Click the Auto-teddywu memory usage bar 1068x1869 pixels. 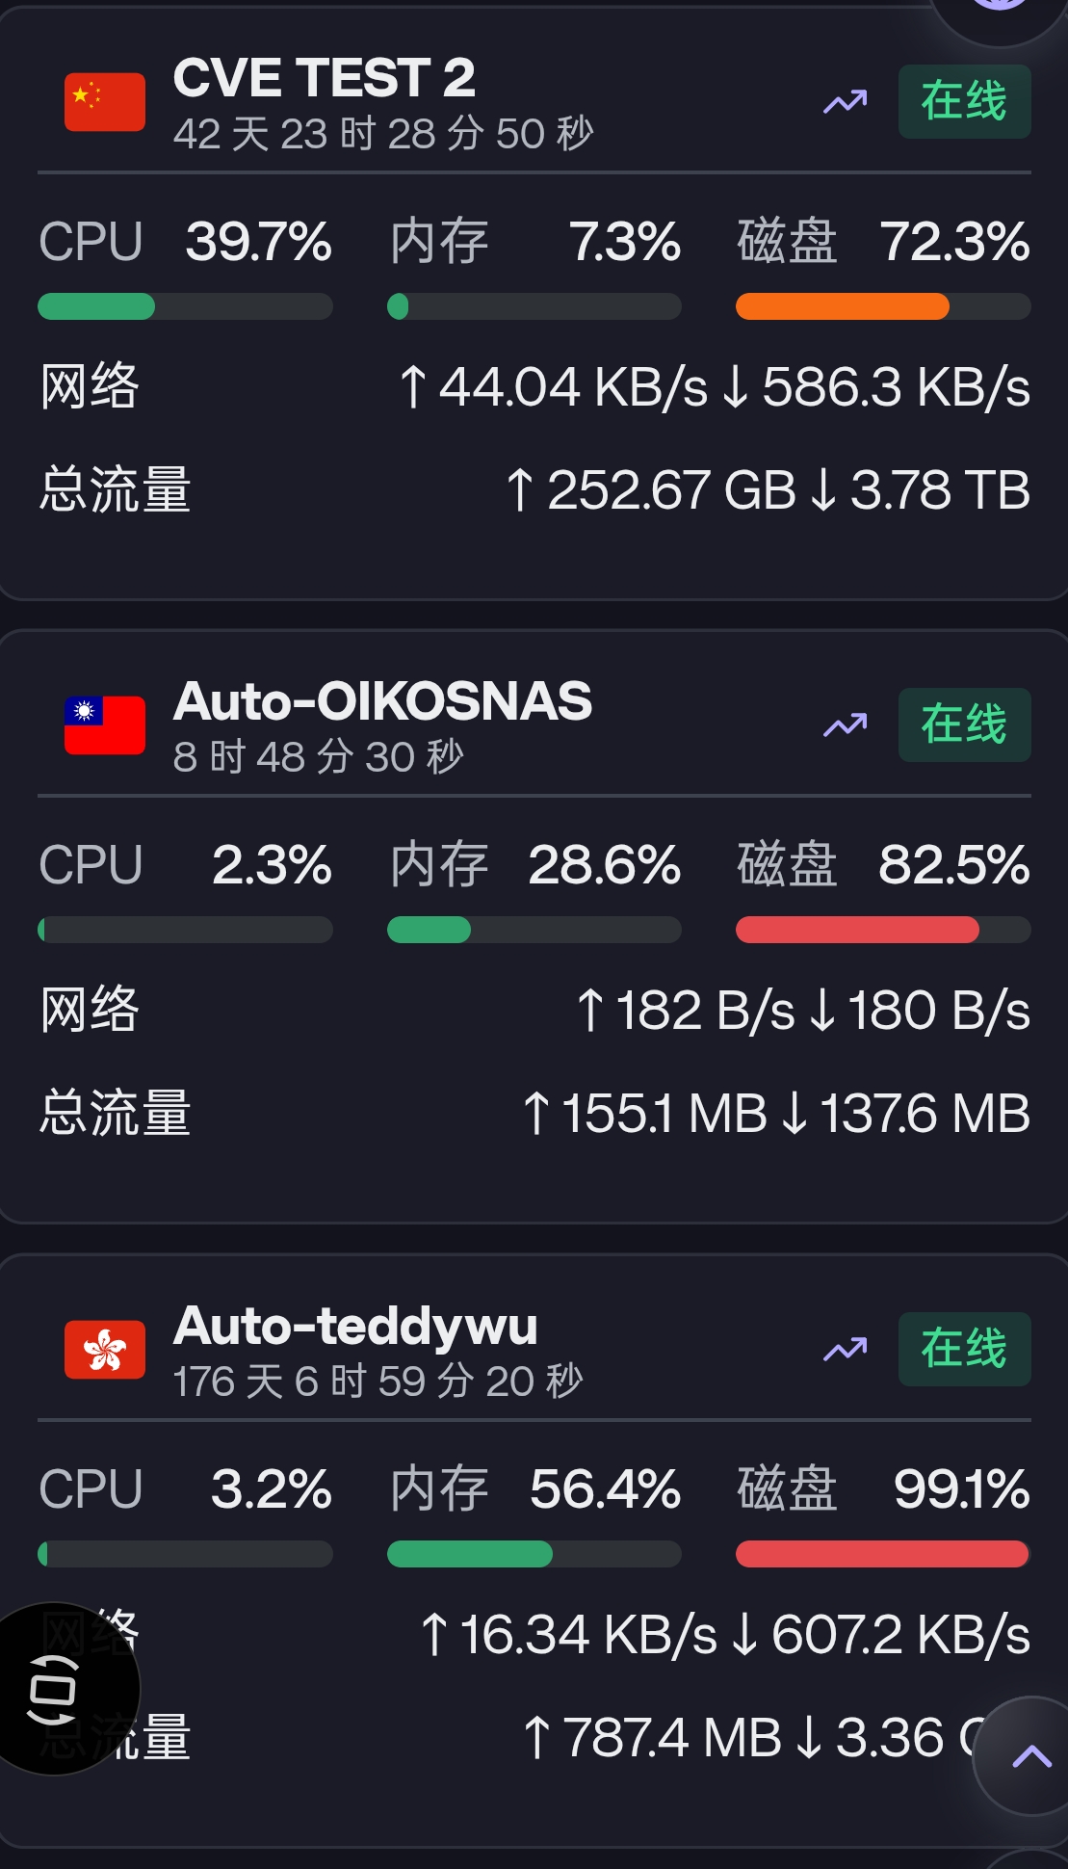[534, 1553]
